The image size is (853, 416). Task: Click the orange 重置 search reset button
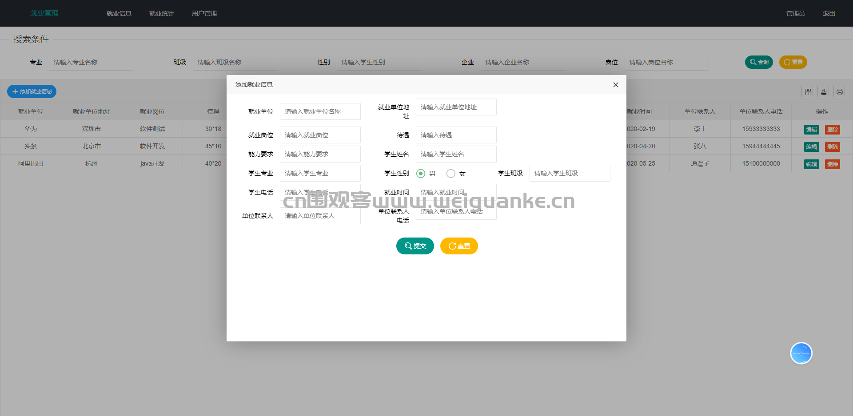click(x=793, y=62)
